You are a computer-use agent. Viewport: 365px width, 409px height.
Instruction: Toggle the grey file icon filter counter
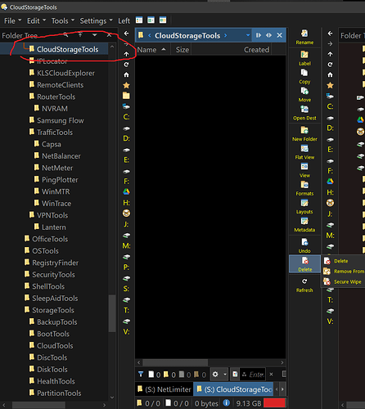pyautogui.click(x=185, y=375)
